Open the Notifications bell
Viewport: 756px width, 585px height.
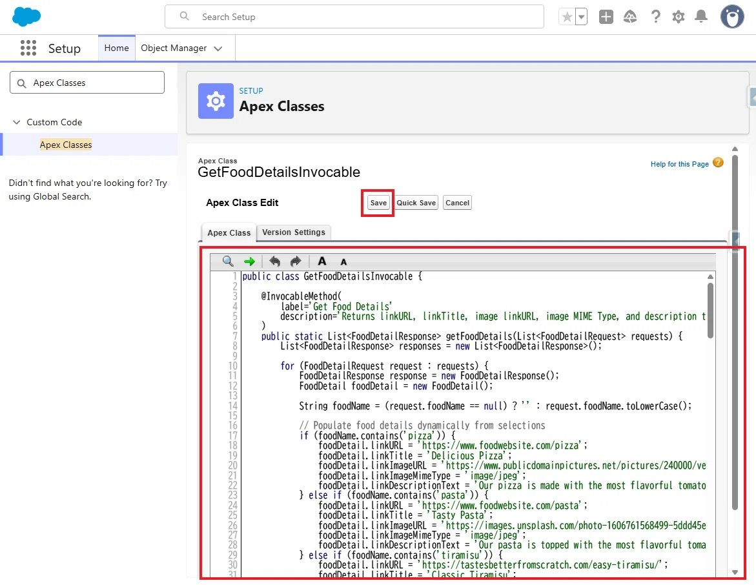[x=701, y=17]
